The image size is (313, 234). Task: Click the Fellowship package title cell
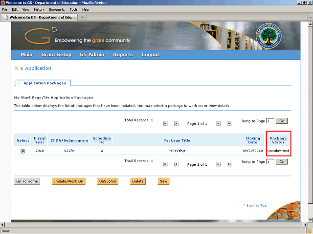[x=177, y=151]
